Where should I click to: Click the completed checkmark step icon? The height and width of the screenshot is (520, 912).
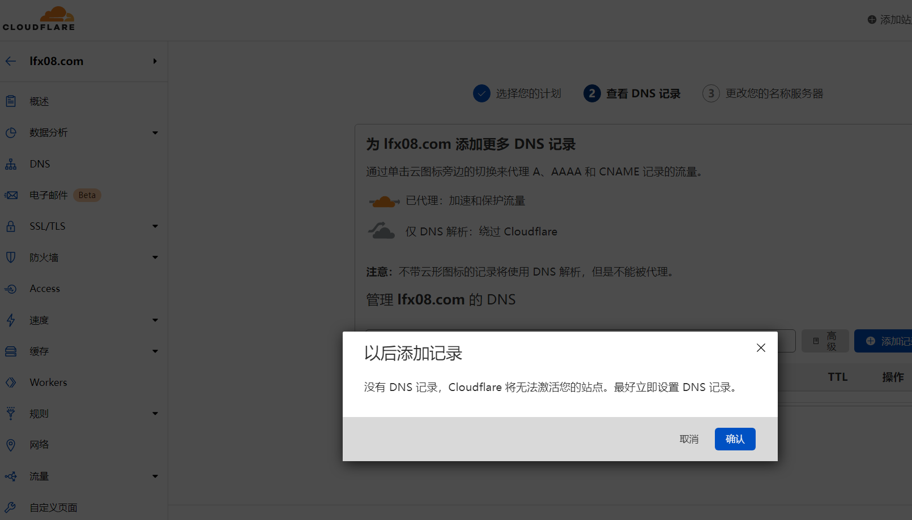481,93
